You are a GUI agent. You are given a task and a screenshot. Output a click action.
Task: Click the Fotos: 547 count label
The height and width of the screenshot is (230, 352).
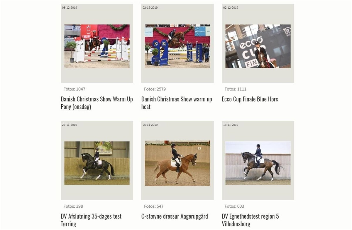[x=154, y=206]
